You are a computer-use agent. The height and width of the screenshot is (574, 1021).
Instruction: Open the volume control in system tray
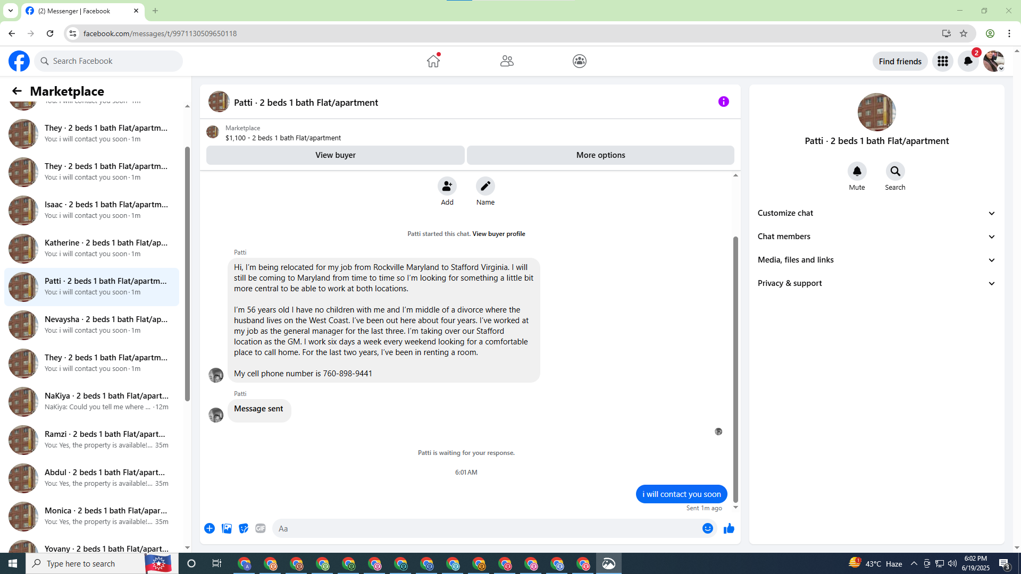tap(952, 563)
